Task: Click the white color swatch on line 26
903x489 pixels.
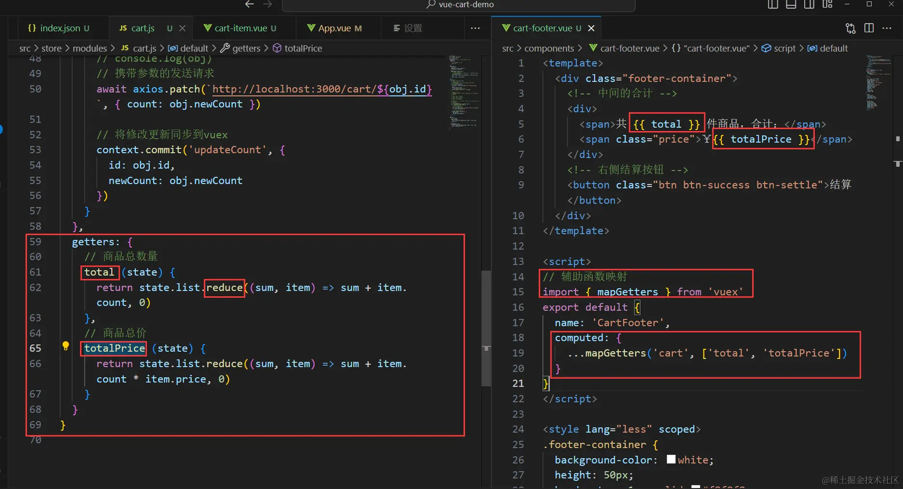Action: click(x=671, y=459)
